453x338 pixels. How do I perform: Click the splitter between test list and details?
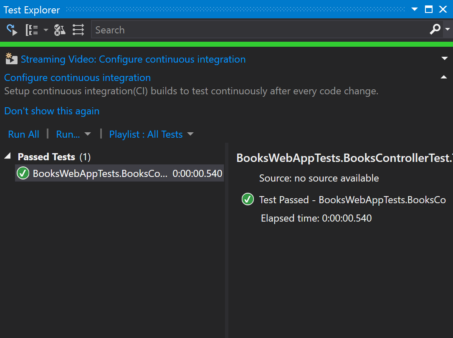pos(226,240)
